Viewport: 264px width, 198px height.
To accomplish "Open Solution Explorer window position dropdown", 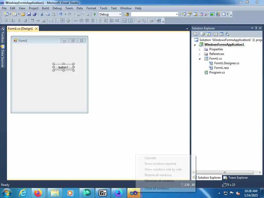I will (252, 28).
